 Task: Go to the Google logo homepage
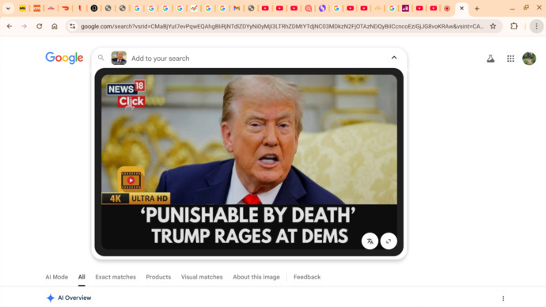point(64,58)
